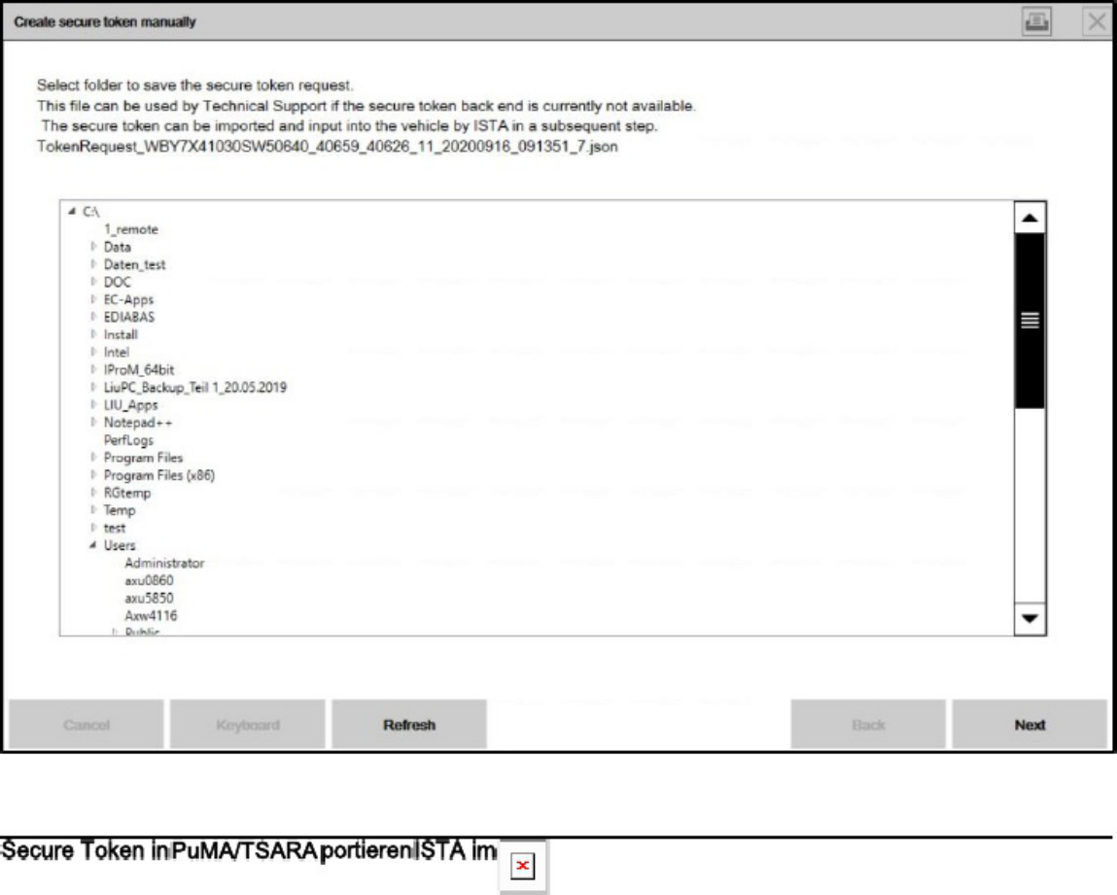The width and height of the screenshot is (1117, 895).
Task: Select the Notepad++ folder
Action: (x=138, y=422)
